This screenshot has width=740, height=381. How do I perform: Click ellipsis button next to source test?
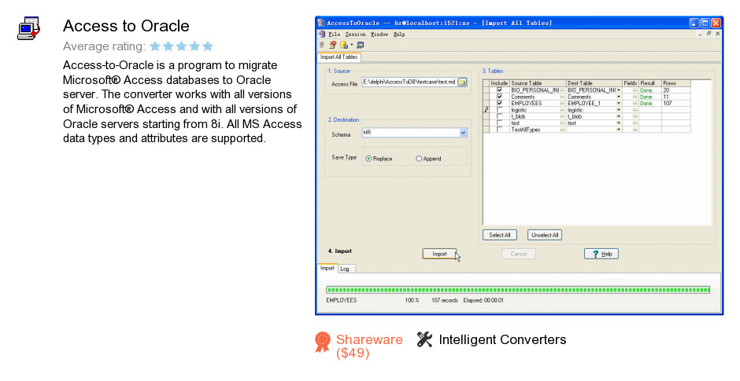[562, 123]
